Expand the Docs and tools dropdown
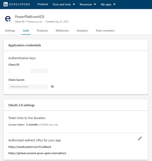Viewport: 152px width, 161px height. [x=64, y=4]
